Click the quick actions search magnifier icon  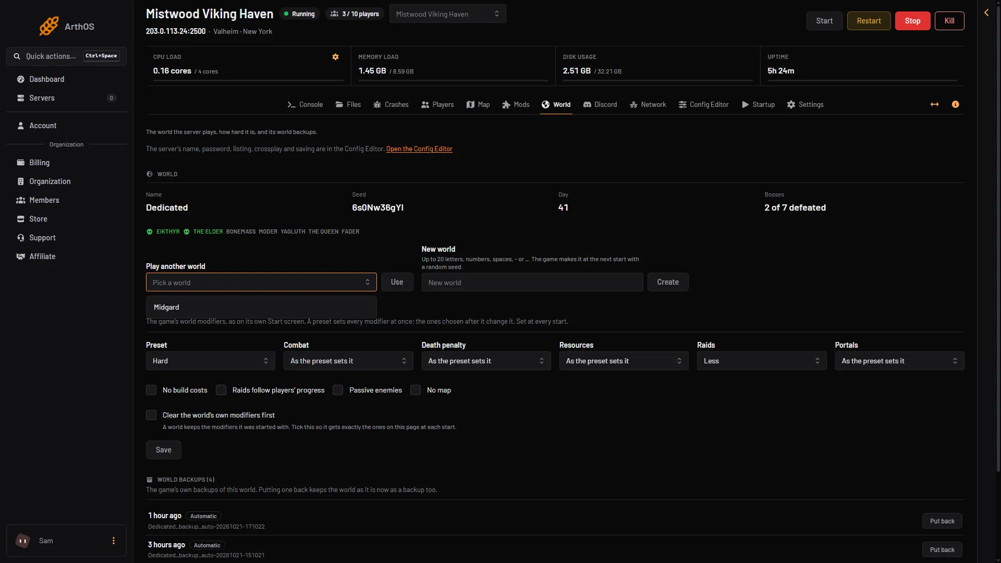point(17,56)
